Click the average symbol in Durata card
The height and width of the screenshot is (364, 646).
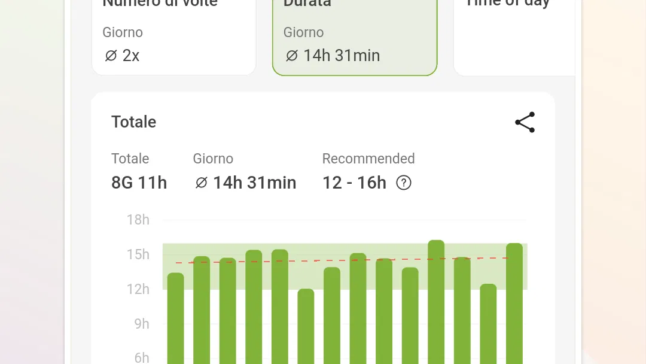click(x=292, y=55)
